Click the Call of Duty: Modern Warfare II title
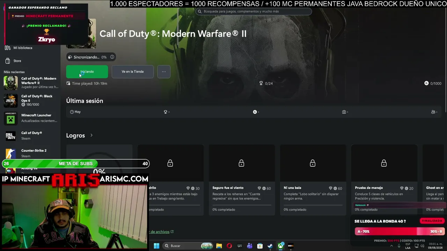Screen dimensions: 447x251 pyautogui.click(x=173, y=34)
